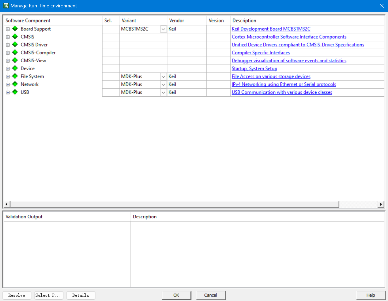Click the Software Component column header

53,20
